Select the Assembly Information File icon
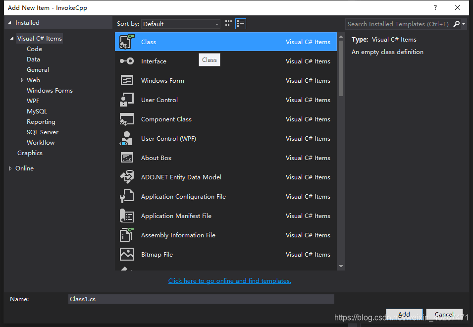The image size is (473, 327). pos(127,235)
